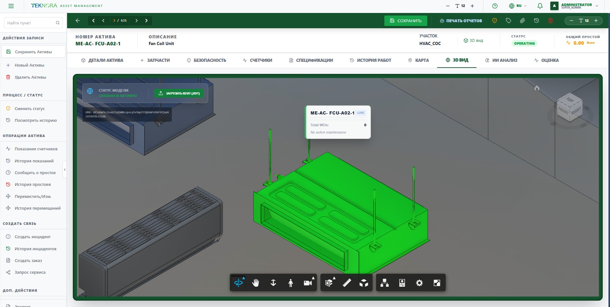Toggle viewer fullscreen icon
Viewport: 610px width, 307px height.
pos(437,283)
